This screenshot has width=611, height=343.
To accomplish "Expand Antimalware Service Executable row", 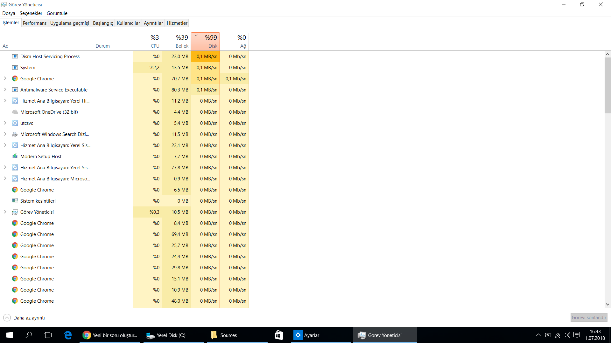I will (5, 90).
